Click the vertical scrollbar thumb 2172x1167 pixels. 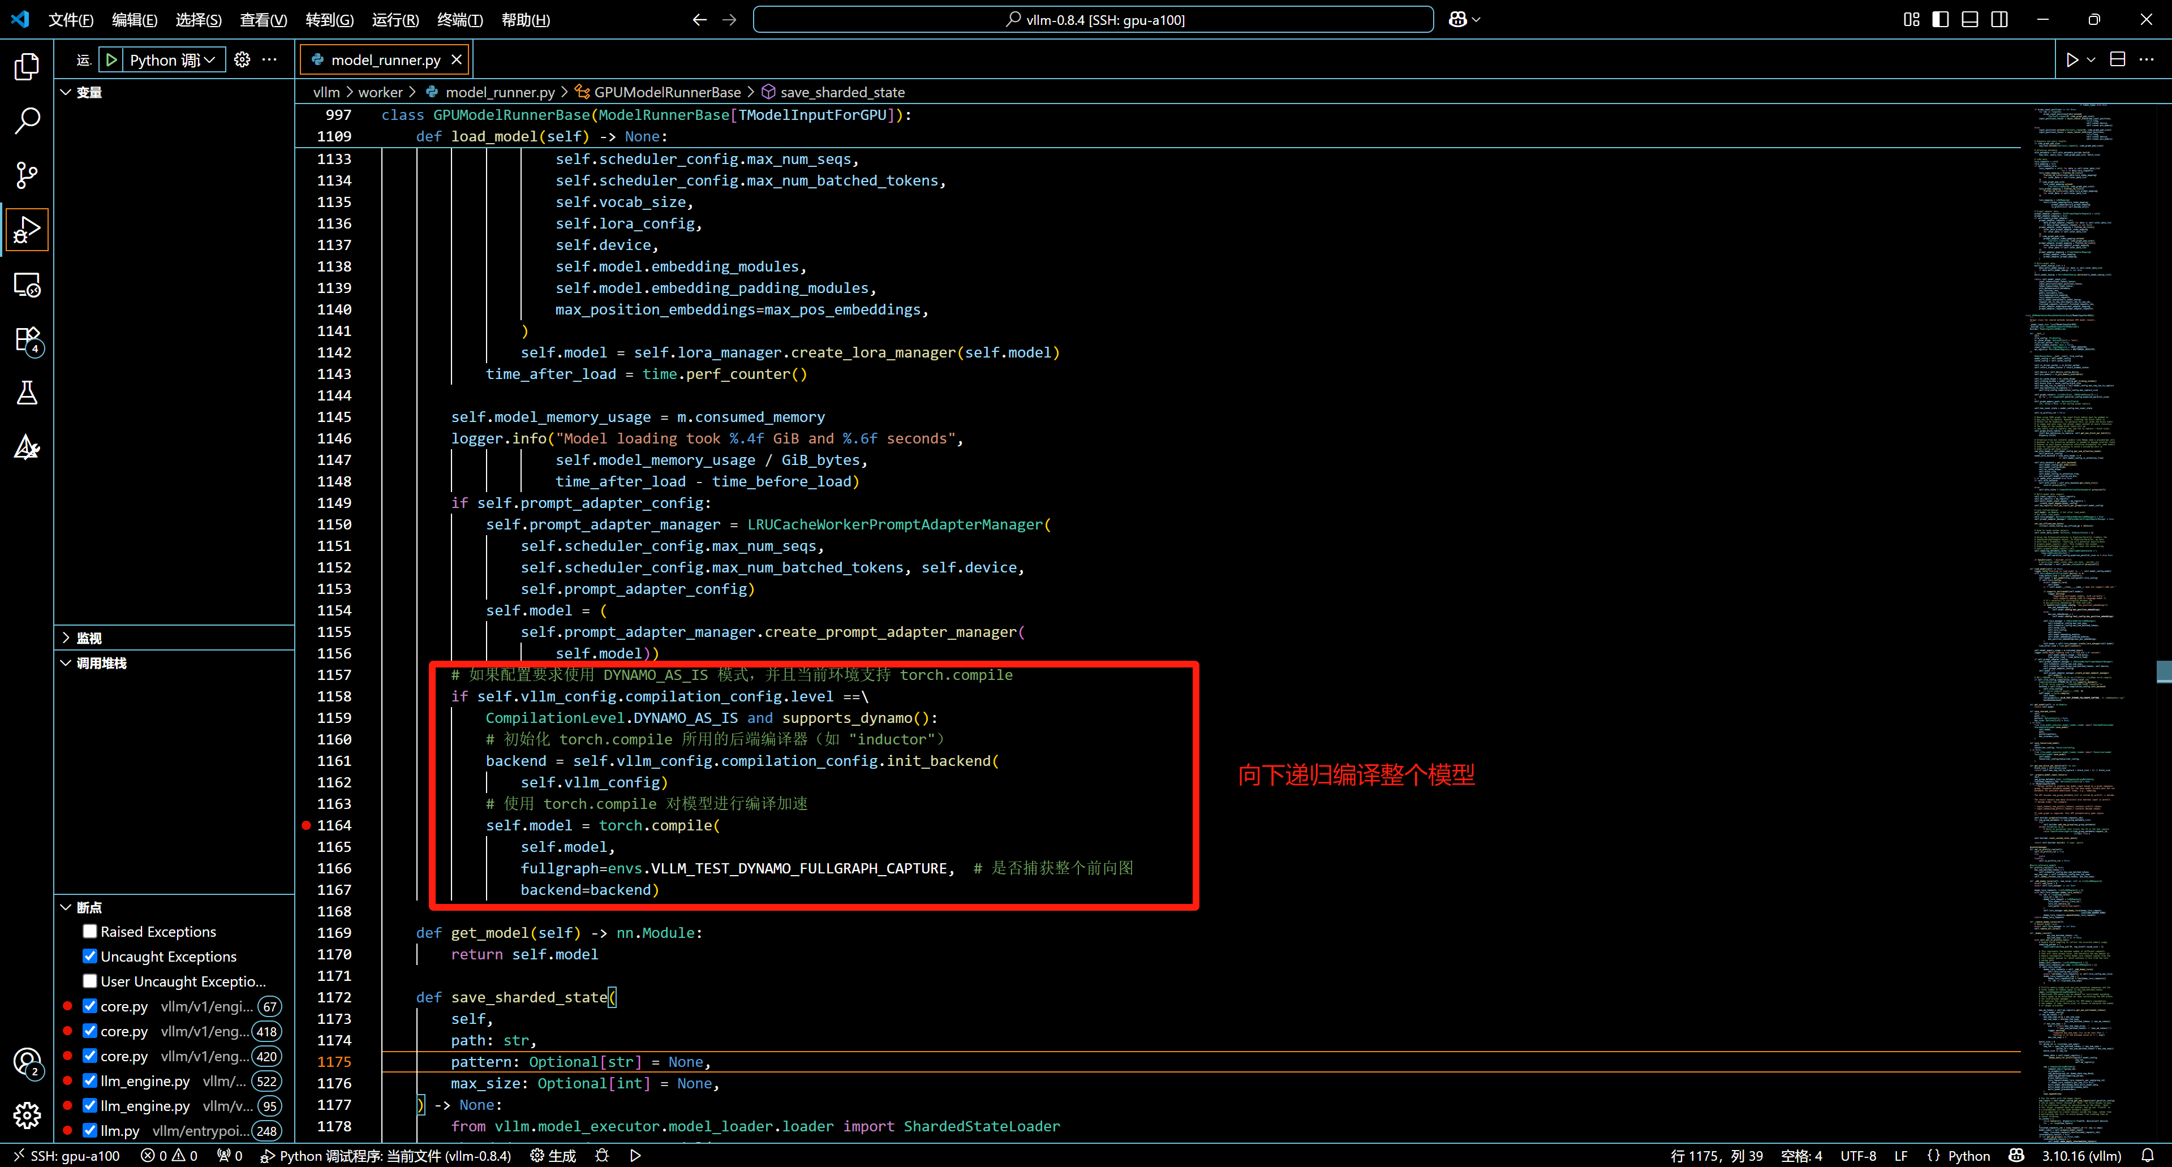click(2165, 672)
